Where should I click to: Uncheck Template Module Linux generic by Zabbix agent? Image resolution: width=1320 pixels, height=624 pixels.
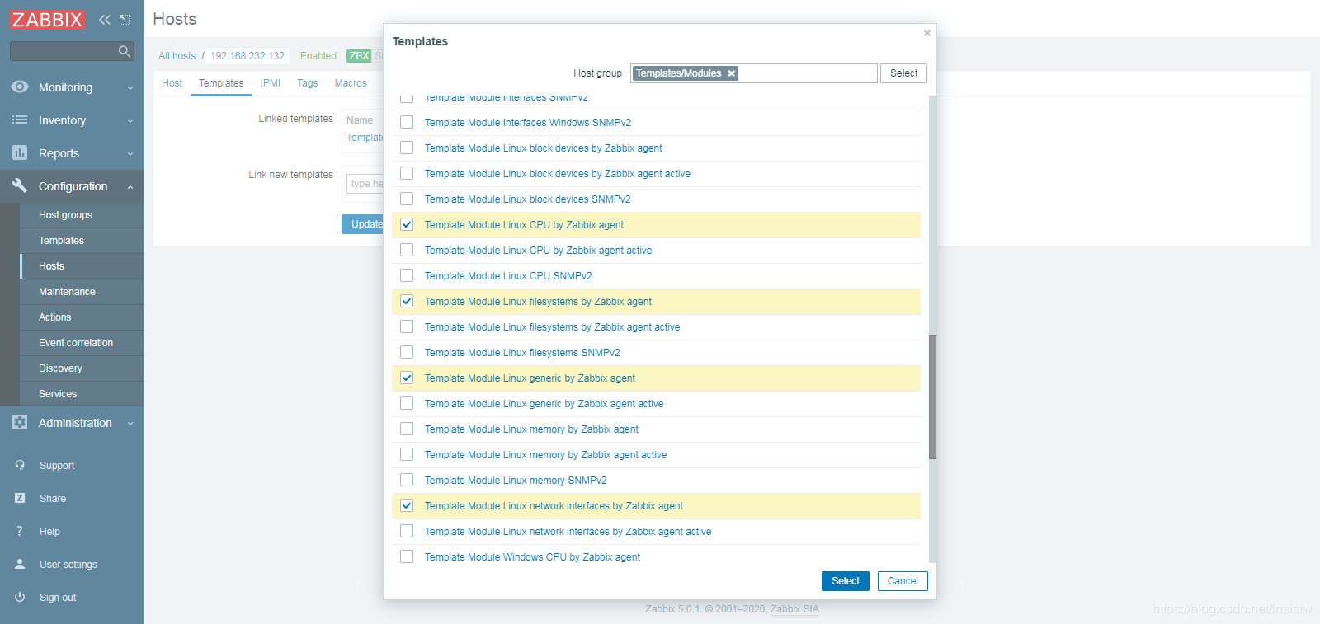407,378
